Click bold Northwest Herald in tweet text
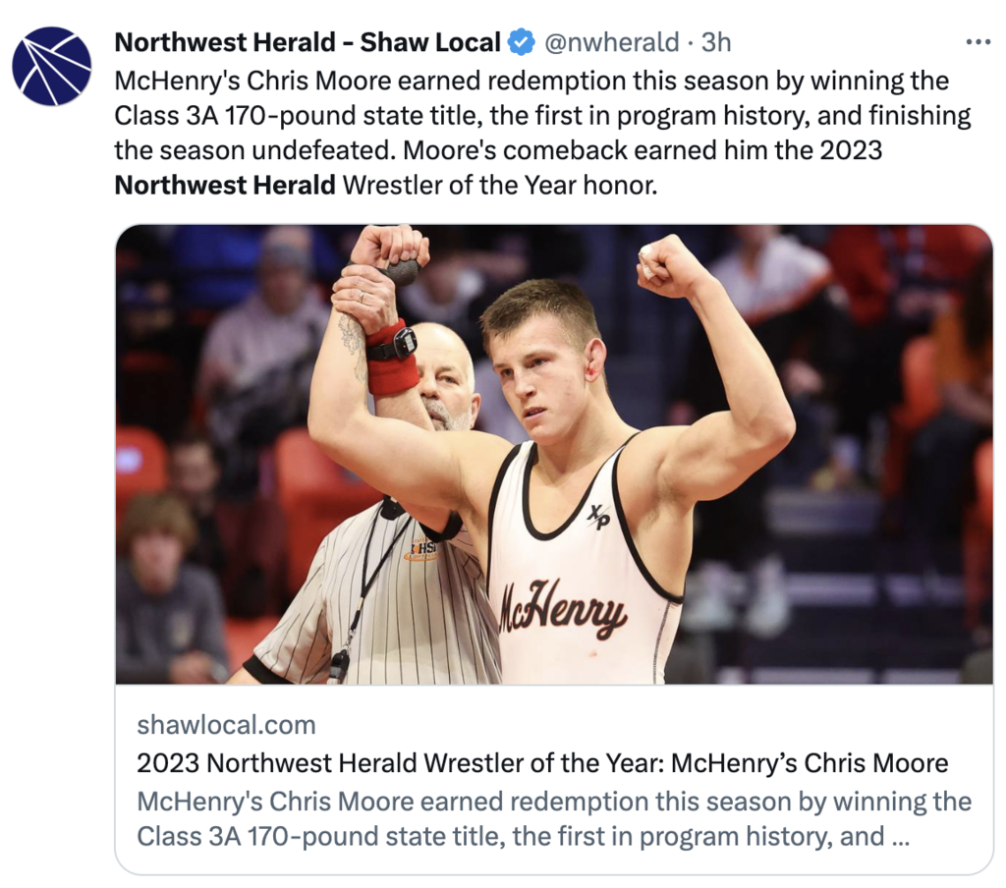Image resolution: width=1006 pixels, height=888 pixels. click(225, 186)
